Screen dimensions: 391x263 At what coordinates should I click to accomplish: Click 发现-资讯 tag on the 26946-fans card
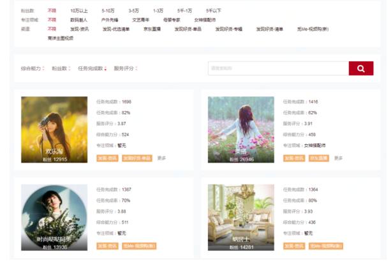coord(294,158)
